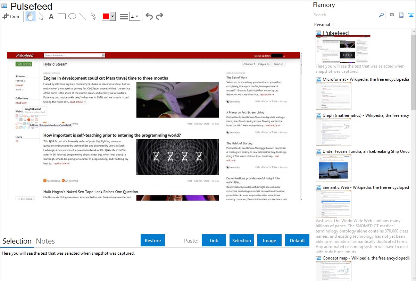Select the Semantic Web snapshot thumbnail

pyautogui.click(x=333, y=204)
